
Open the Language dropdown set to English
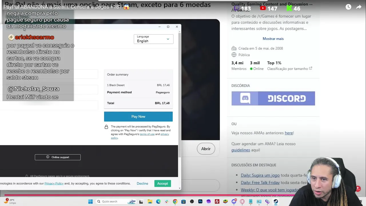[x=154, y=39]
